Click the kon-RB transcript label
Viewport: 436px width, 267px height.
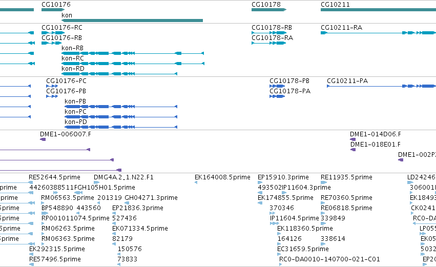point(72,48)
